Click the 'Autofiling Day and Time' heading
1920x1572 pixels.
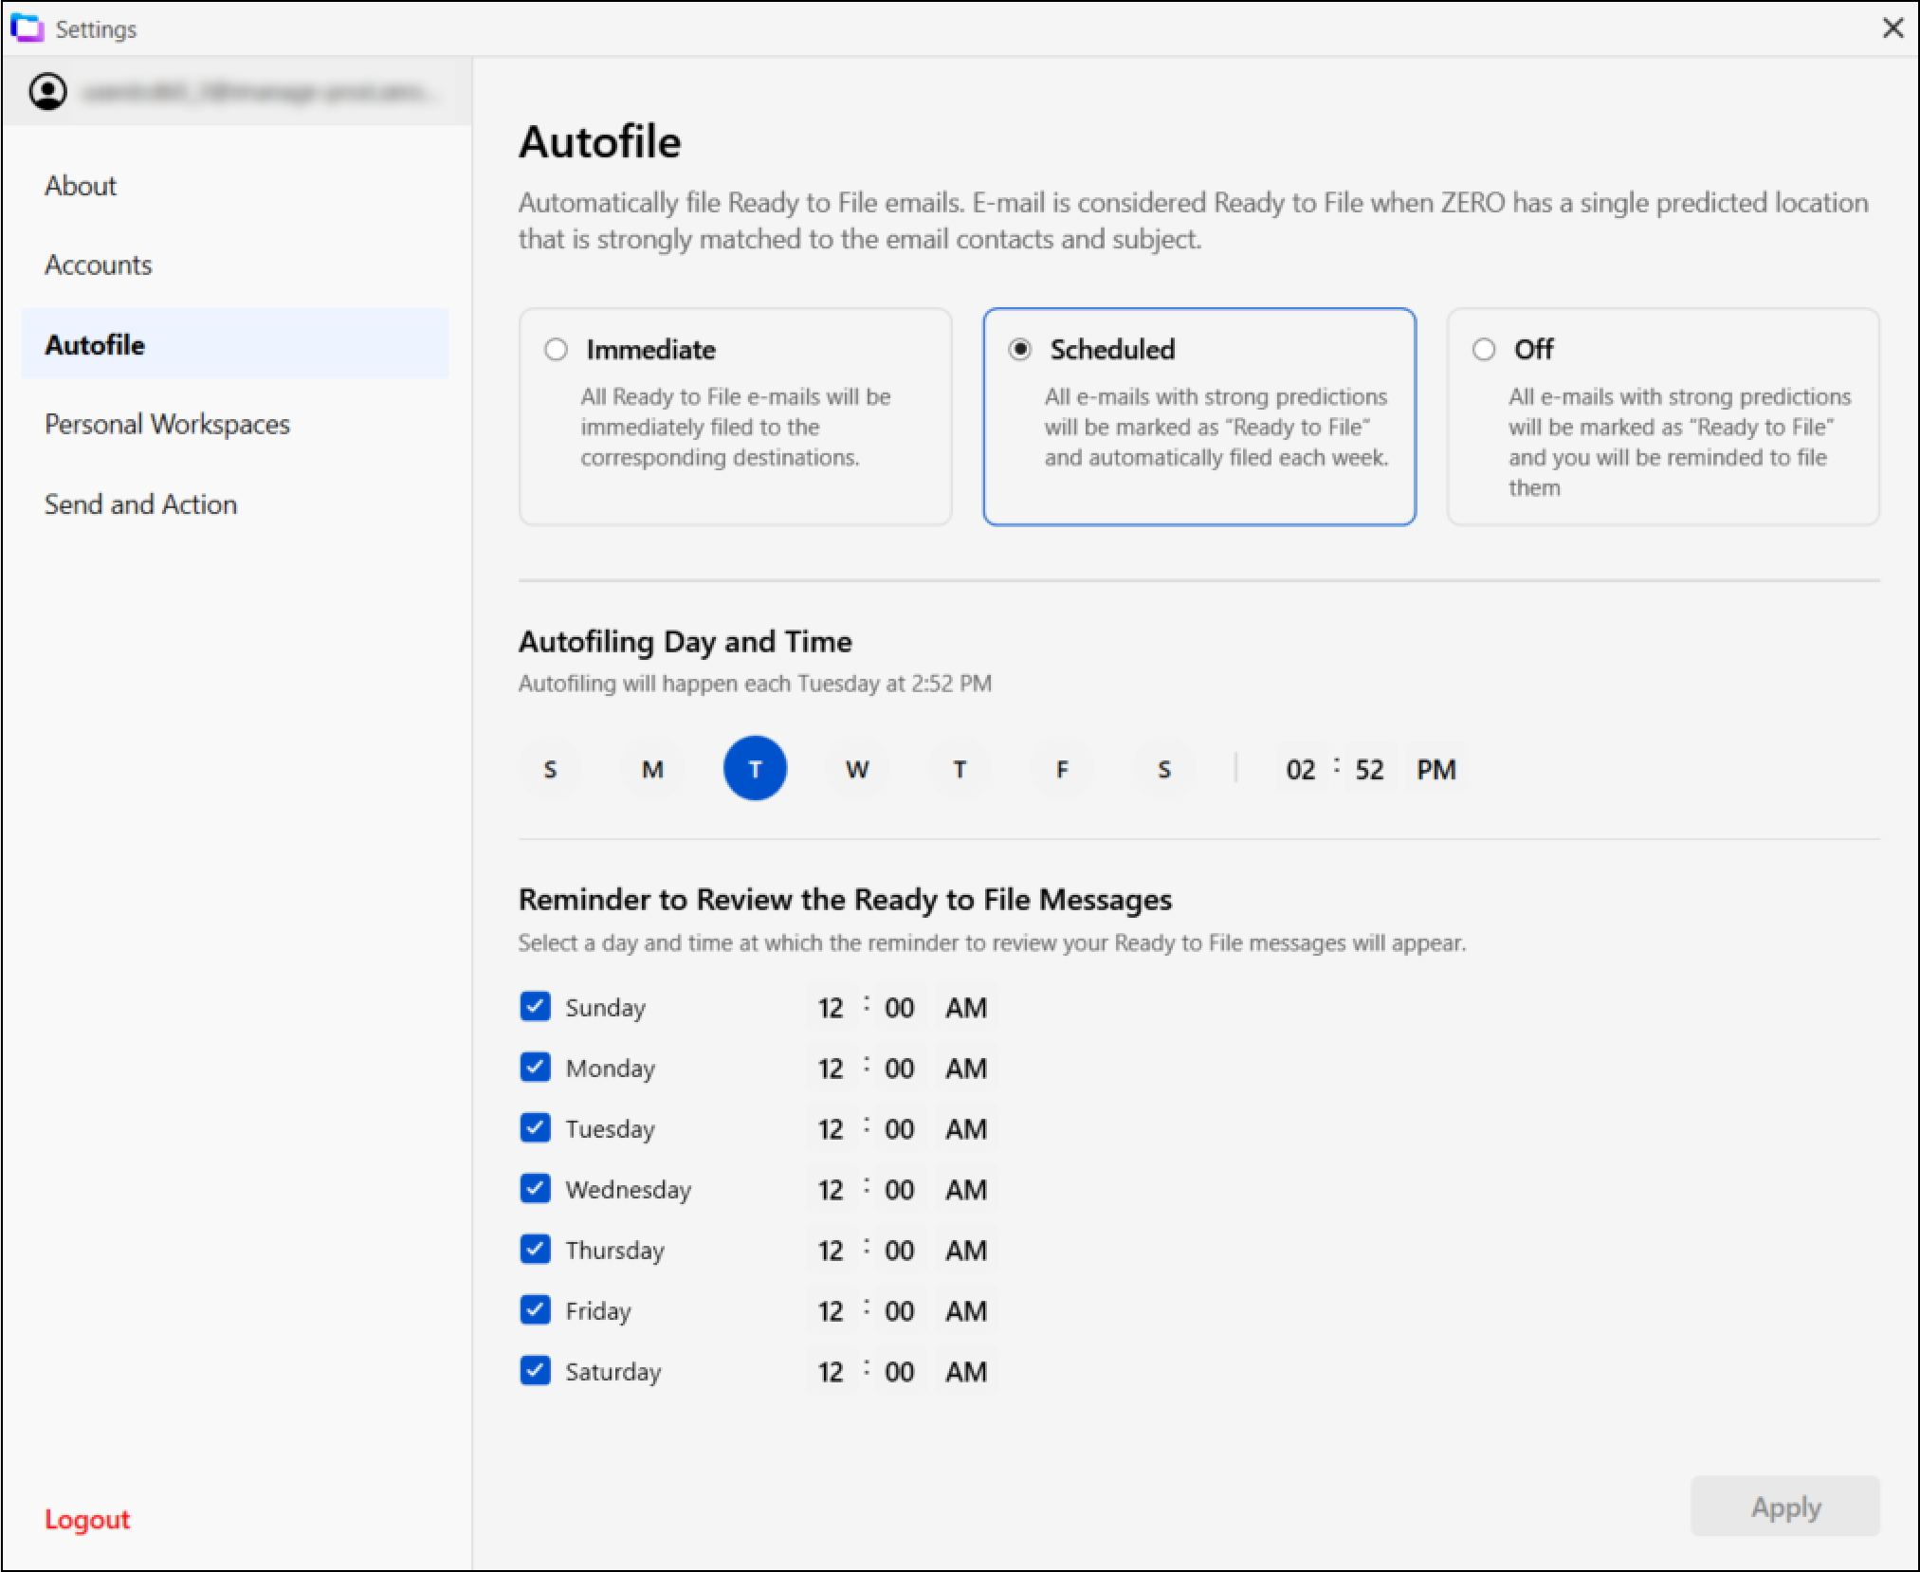[685, 642]
